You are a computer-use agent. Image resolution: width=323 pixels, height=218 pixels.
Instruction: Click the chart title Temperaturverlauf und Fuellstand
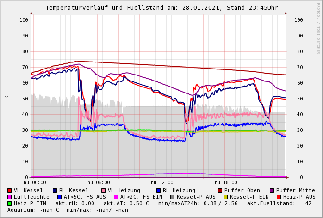pos(161,8)
